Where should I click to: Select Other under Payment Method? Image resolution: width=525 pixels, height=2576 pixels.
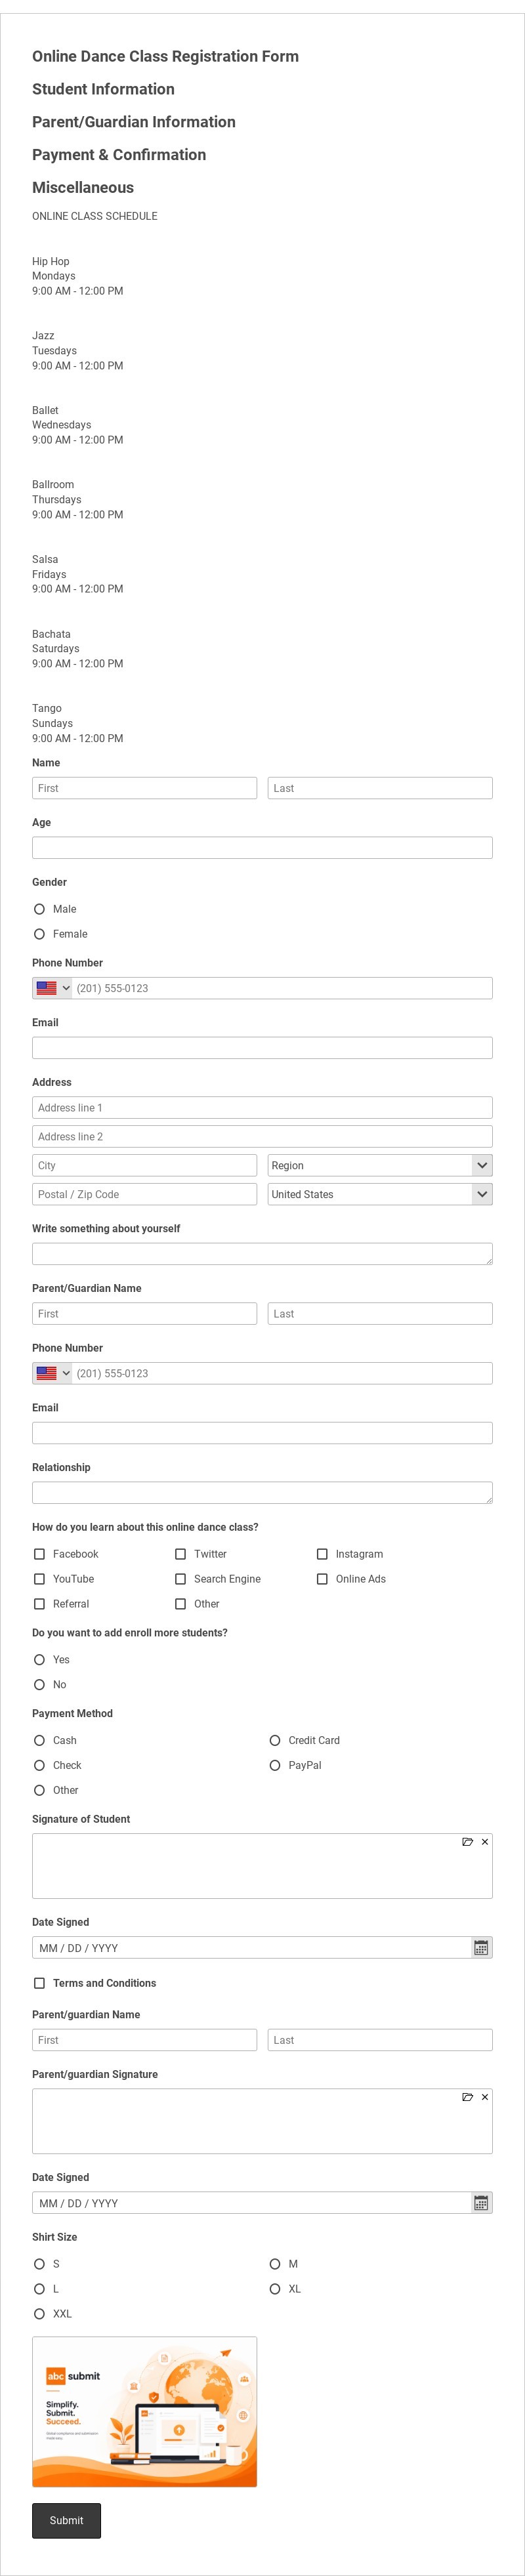tap(39, 1790)
